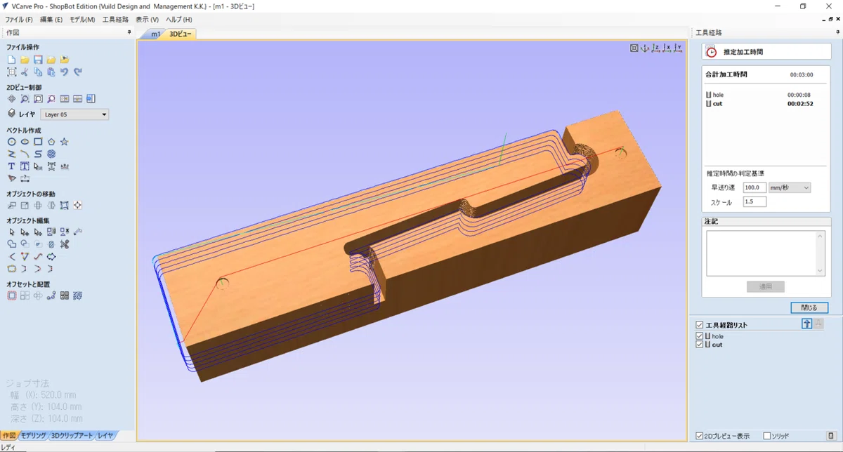This screenshot has height=452, width=843.
Task: Pin the 作図 panel with the pushpin
Action: pos(129,32)
